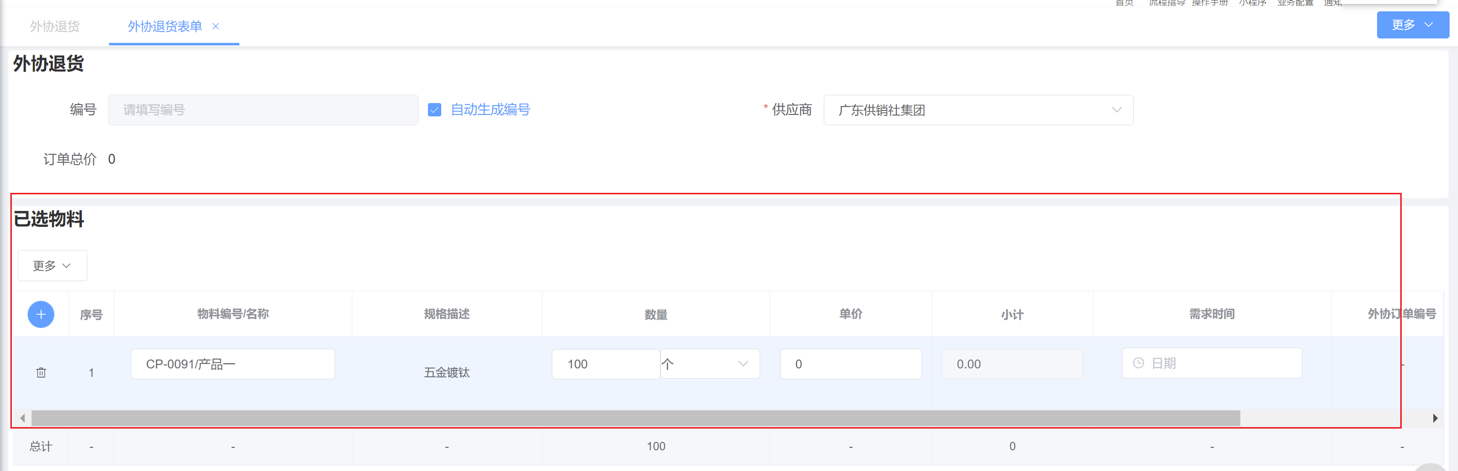Click the 订单总价 value 0

pos(112,159)
